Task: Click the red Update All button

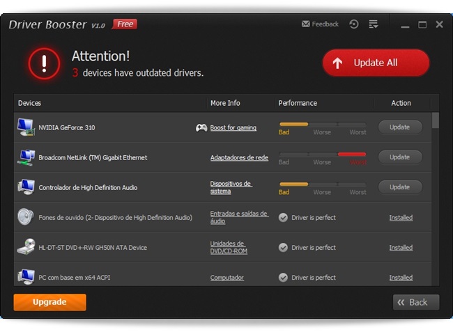Action: pos(376,63)
